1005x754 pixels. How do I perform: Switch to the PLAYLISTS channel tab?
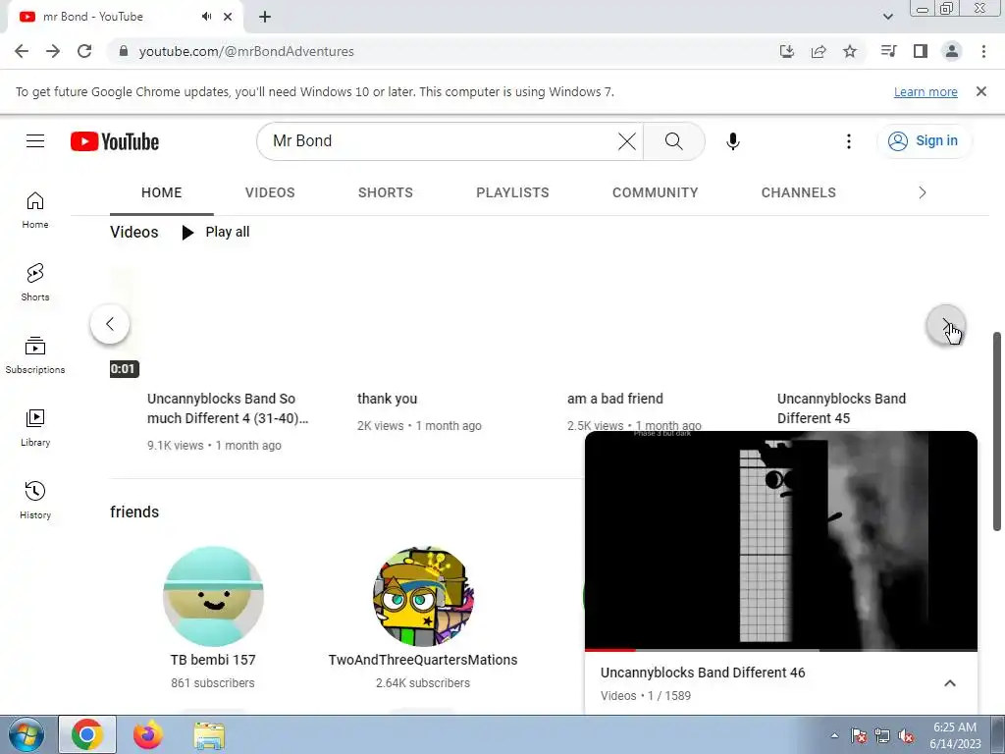512,192
